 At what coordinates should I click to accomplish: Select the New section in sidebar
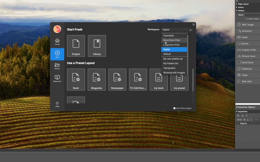pyautogui.click(x=57, y=54)
